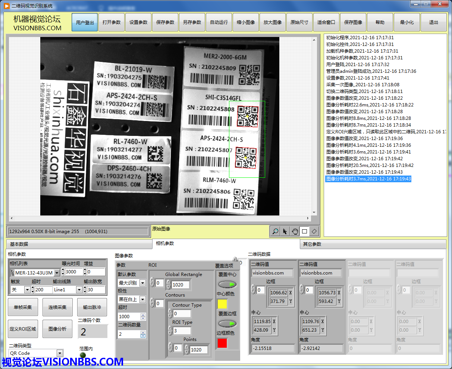Select the rectangle ROI tool
This screenshot has height=369, width=452.
pos(304,231)
